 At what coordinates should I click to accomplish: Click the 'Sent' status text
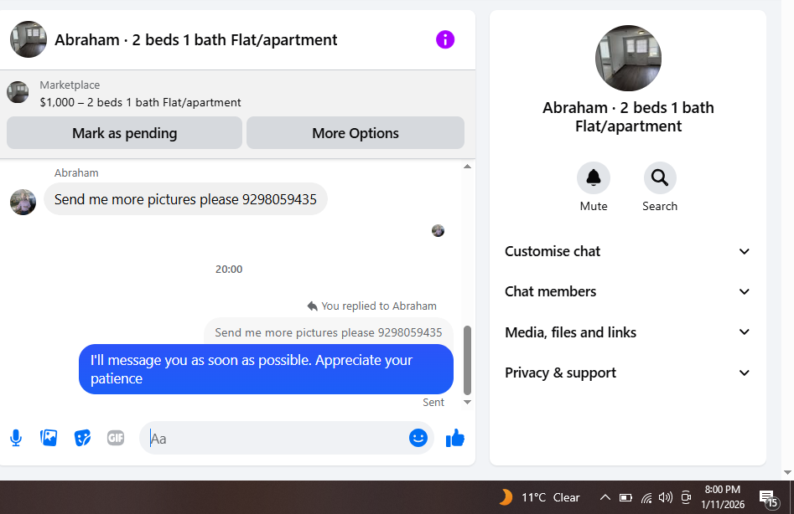pos(433,403)
